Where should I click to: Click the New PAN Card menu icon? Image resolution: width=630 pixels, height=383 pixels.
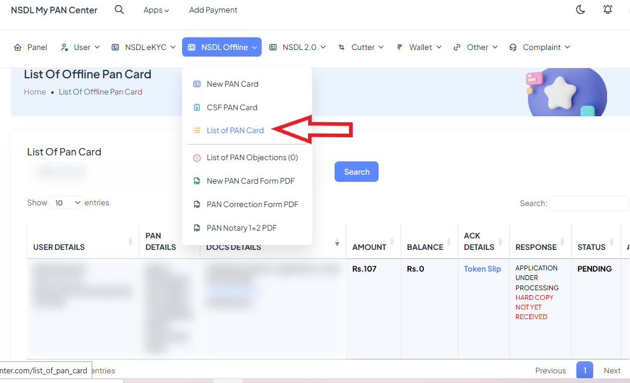coord(197,84)
